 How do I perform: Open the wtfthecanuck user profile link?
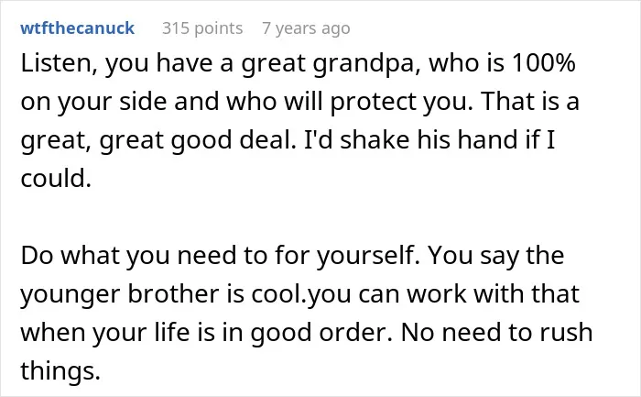point(77,28)
